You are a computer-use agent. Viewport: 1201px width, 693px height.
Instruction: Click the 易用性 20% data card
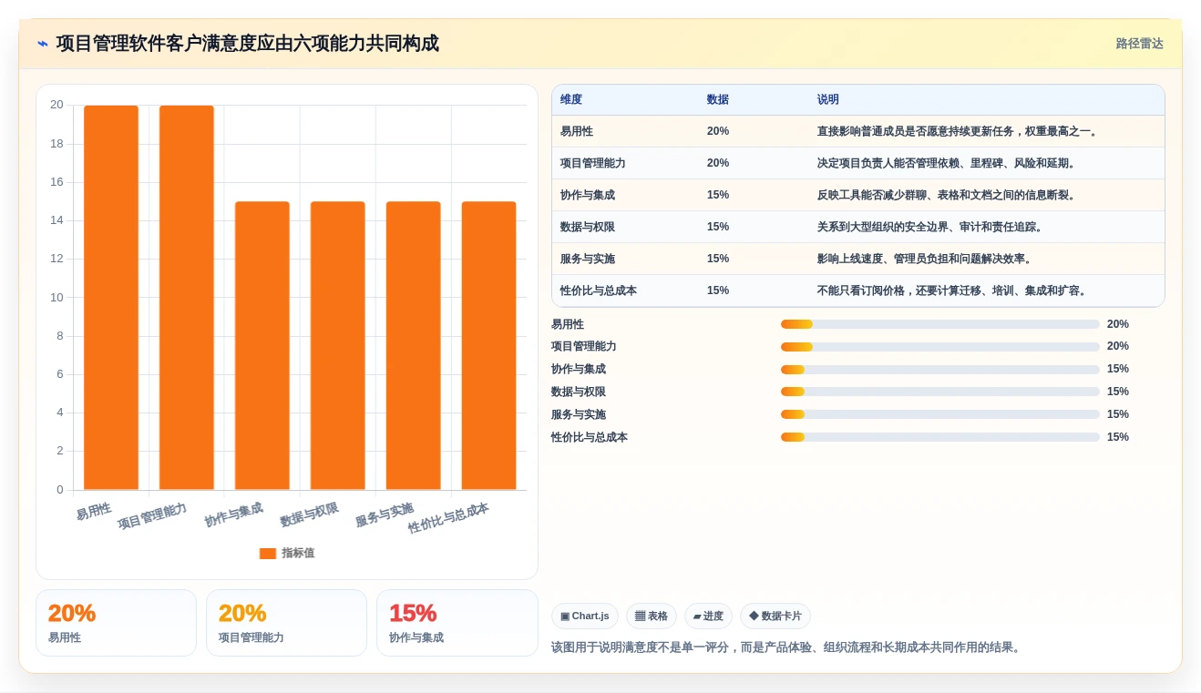coord(116,623)
